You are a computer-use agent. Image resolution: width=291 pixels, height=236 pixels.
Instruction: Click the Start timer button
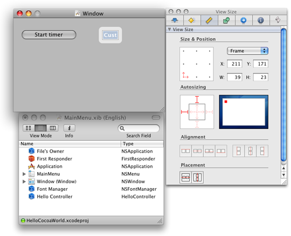49,34
